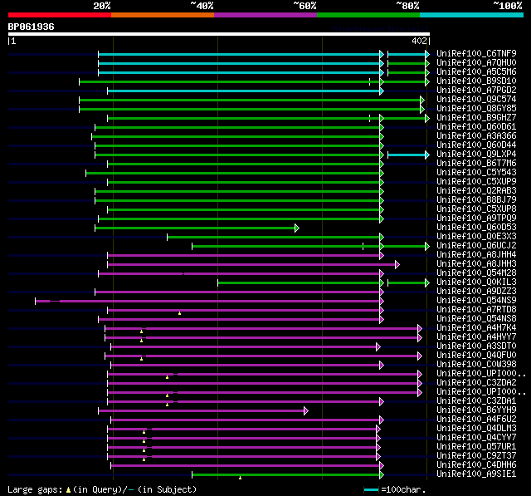Click the red 20% identity legend segment
Image resolution: width=531 pixels, height=496 pixels.
(x=60, y=15)
